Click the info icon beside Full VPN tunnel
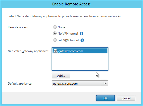Screen dimensions: 143x106 point(82,40)
